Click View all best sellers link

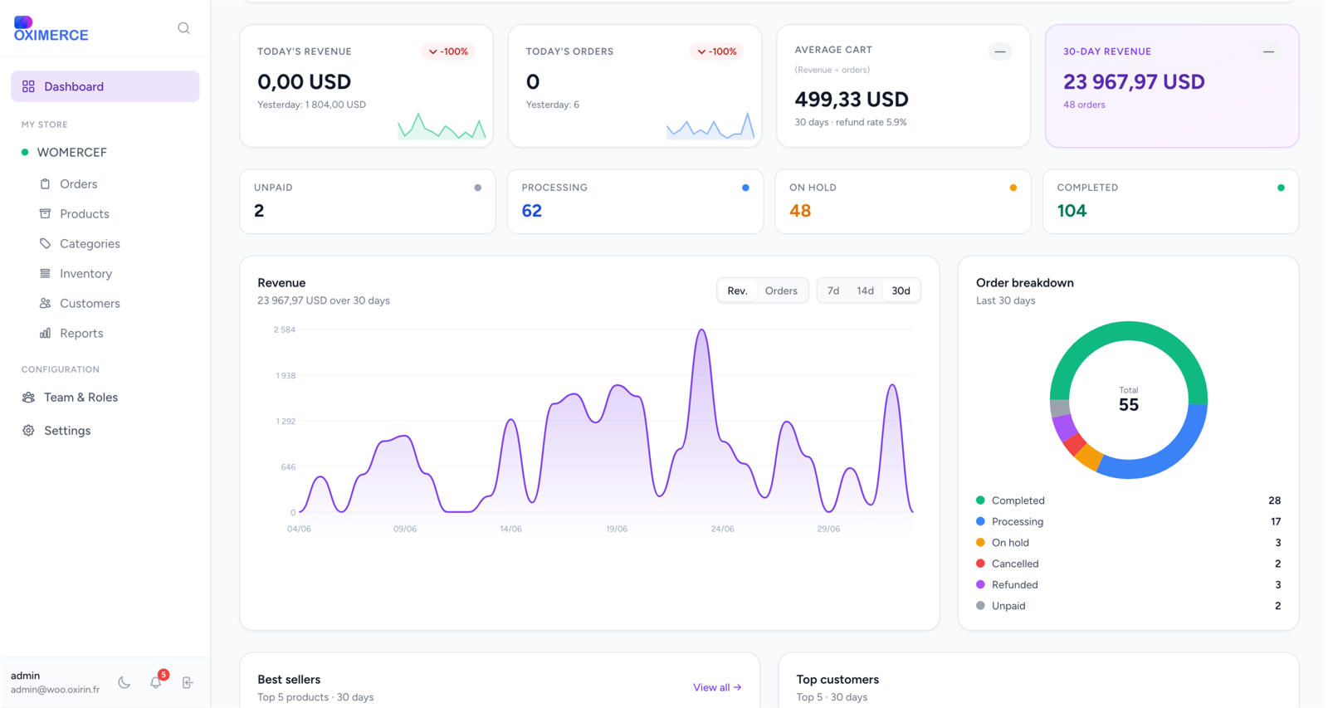pyautogui.click(x=717, y=687)
